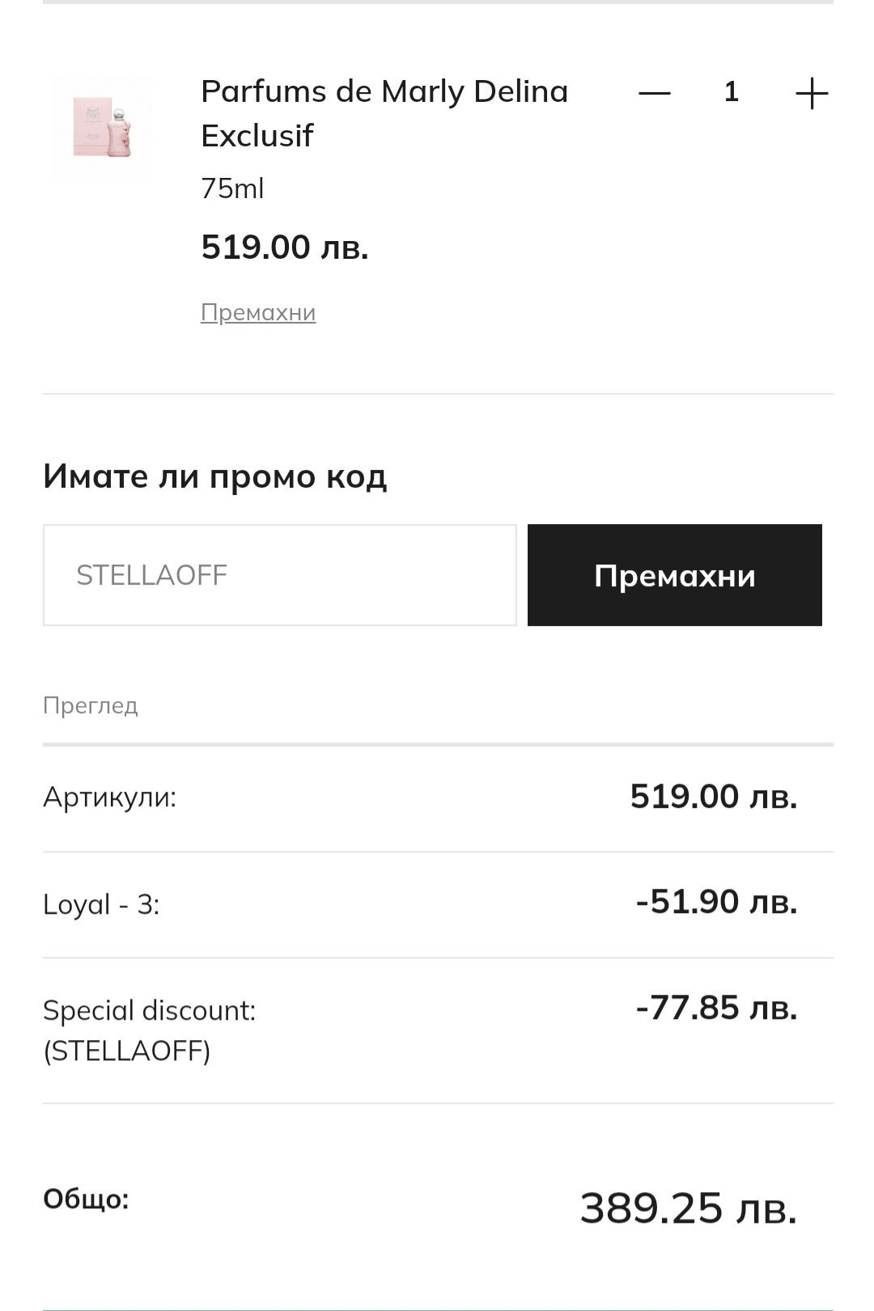Focus the STELLAOFF promo code field
Viewport: 874px width, 1311px height.
279,575
